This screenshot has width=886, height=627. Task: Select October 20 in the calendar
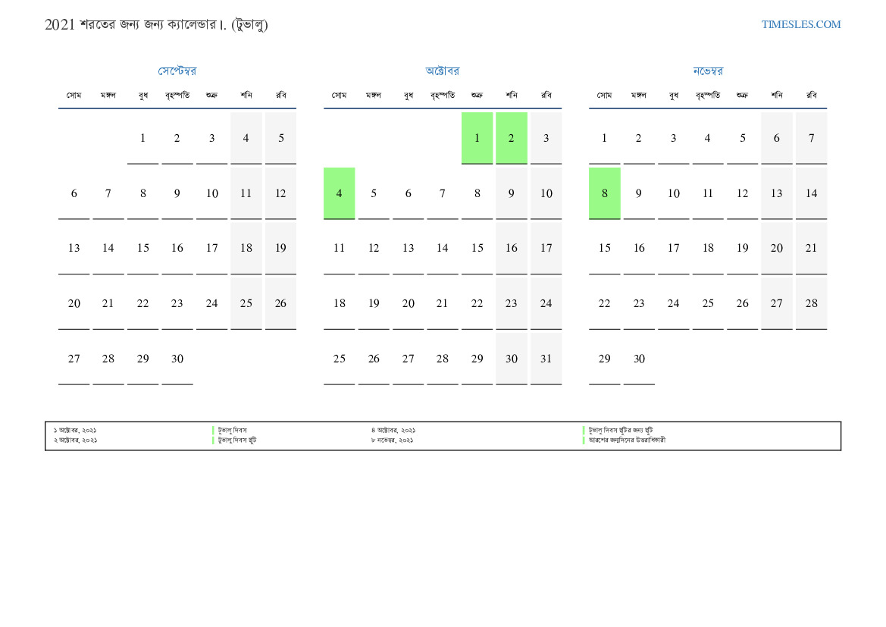pyautogui.click(x=408, y=303)
